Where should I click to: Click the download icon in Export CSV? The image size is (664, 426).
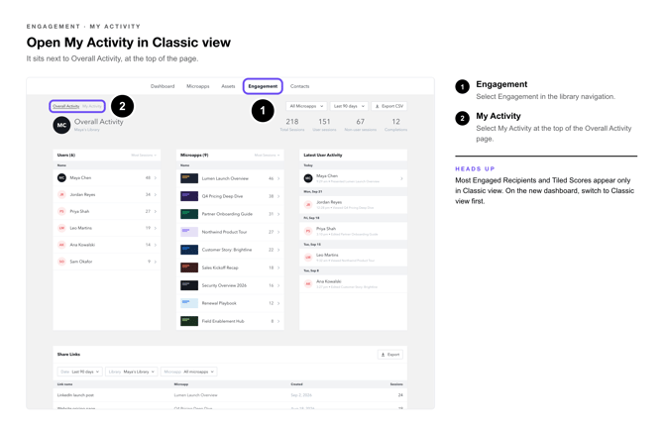378,106
